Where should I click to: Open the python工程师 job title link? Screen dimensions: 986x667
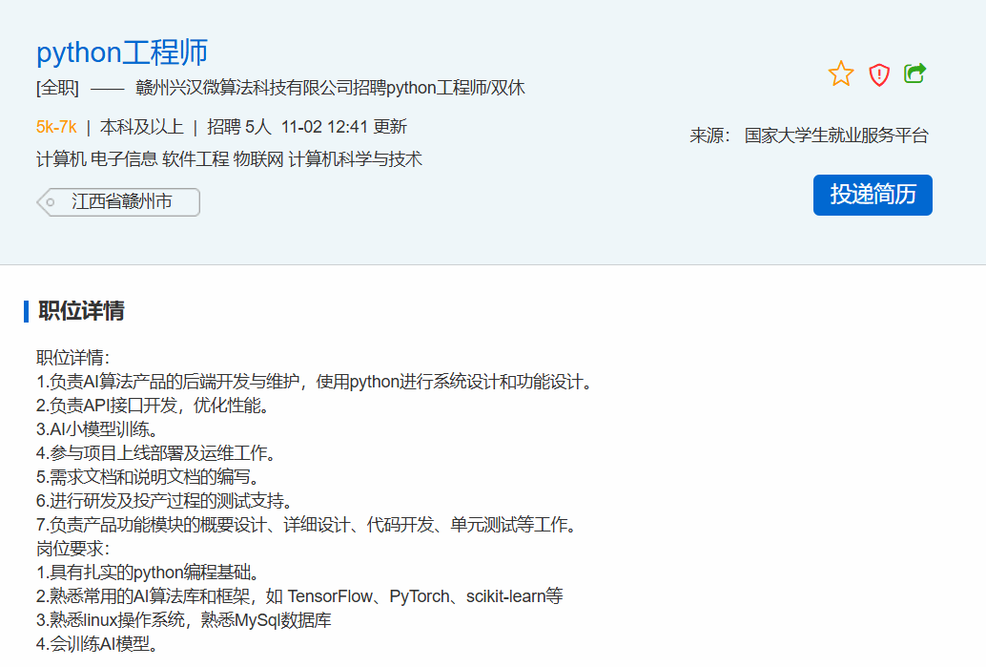coord(121,52)
